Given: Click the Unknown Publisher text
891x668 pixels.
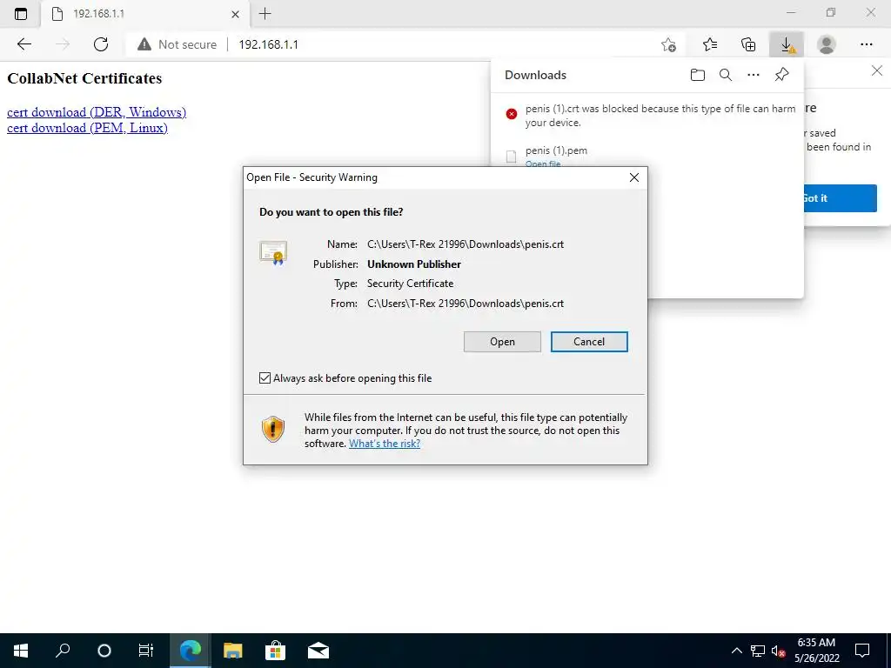Looking at the screenshot, I should tap(413, 264).
